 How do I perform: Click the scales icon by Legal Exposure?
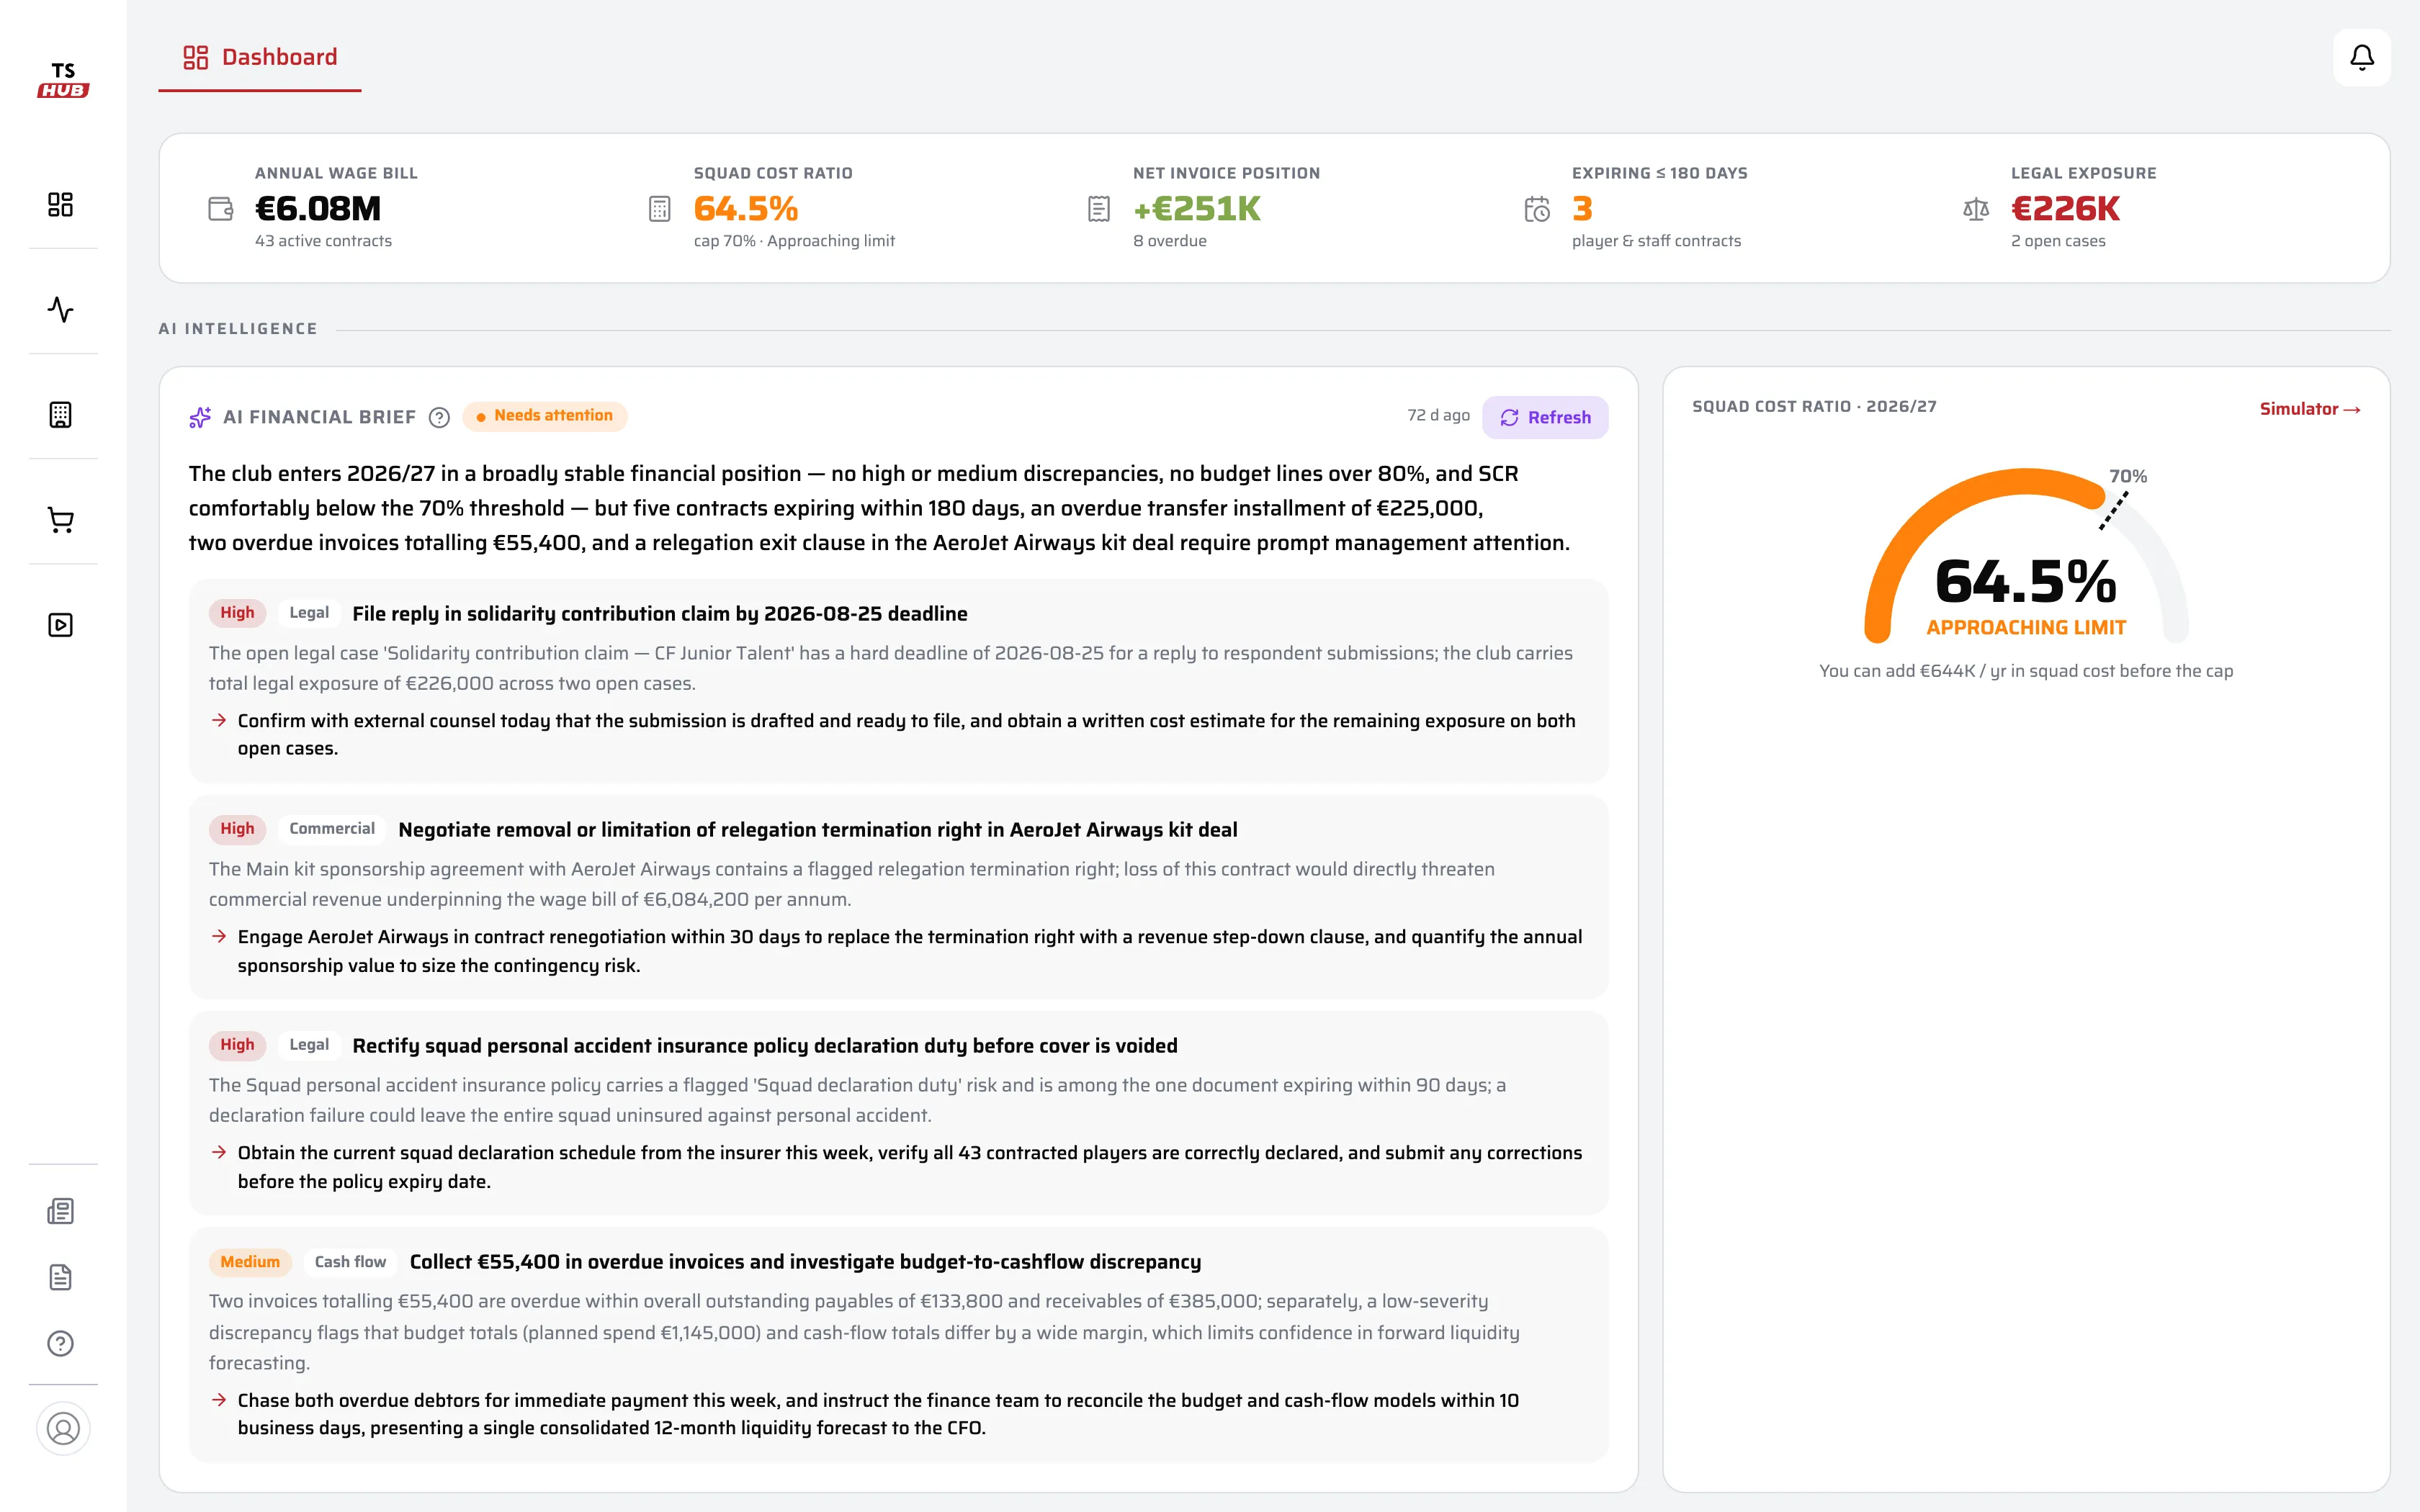1976,209
